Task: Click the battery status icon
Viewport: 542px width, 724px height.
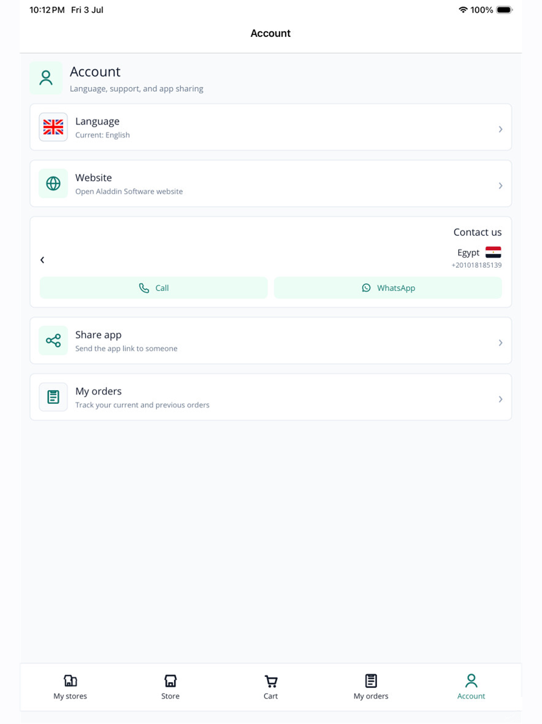Action: click(x=504, y=10)
